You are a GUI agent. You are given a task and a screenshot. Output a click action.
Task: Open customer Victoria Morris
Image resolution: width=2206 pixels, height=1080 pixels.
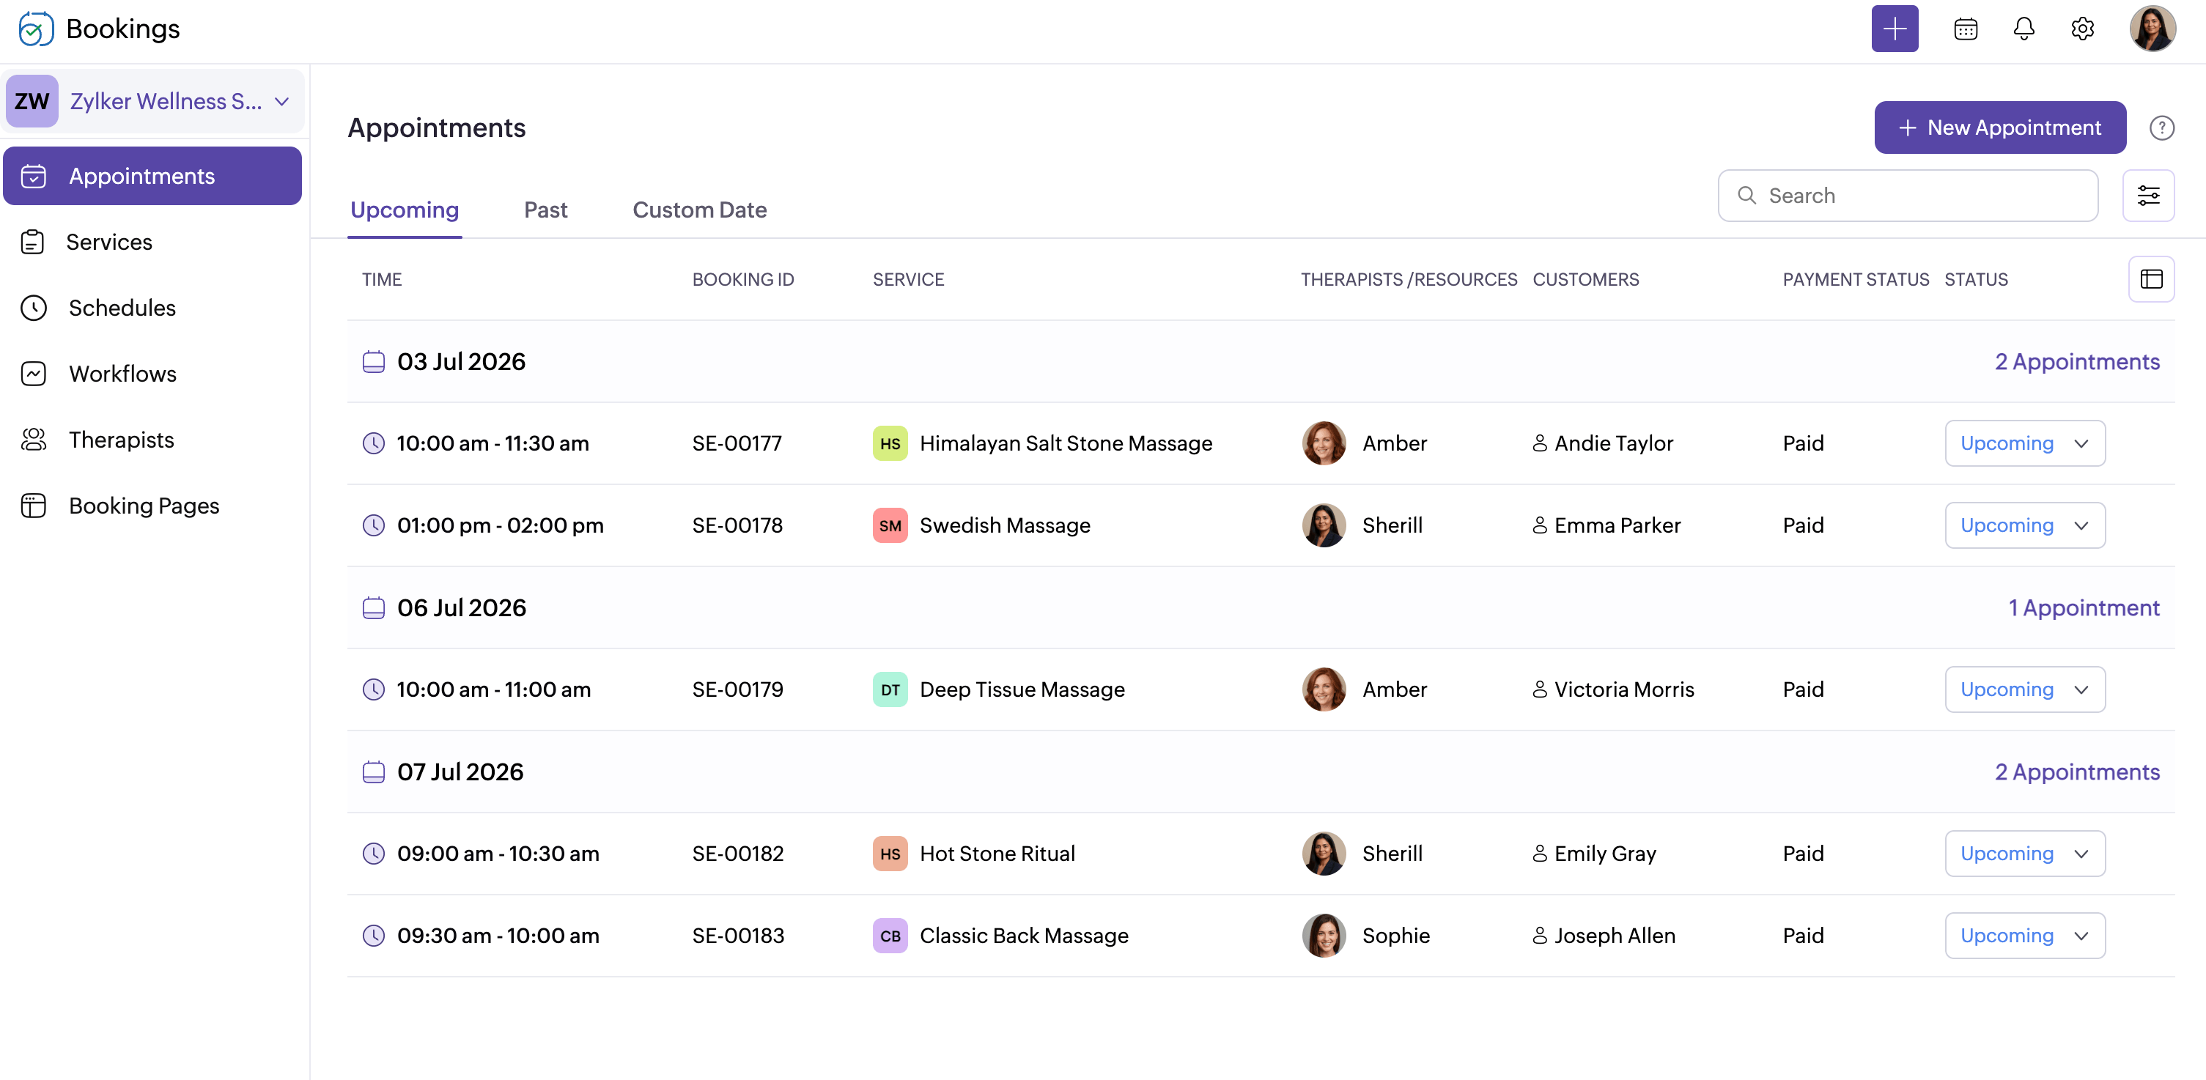coord(1623,689)
